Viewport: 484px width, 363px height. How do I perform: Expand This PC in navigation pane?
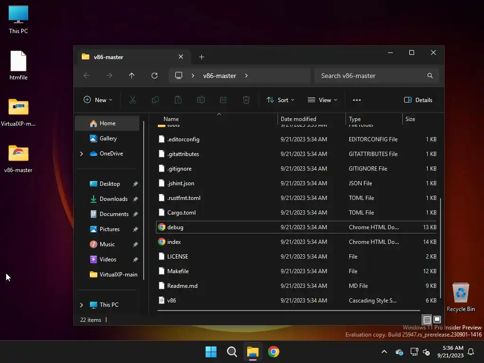pyautogui.click(x=81, y=305)
